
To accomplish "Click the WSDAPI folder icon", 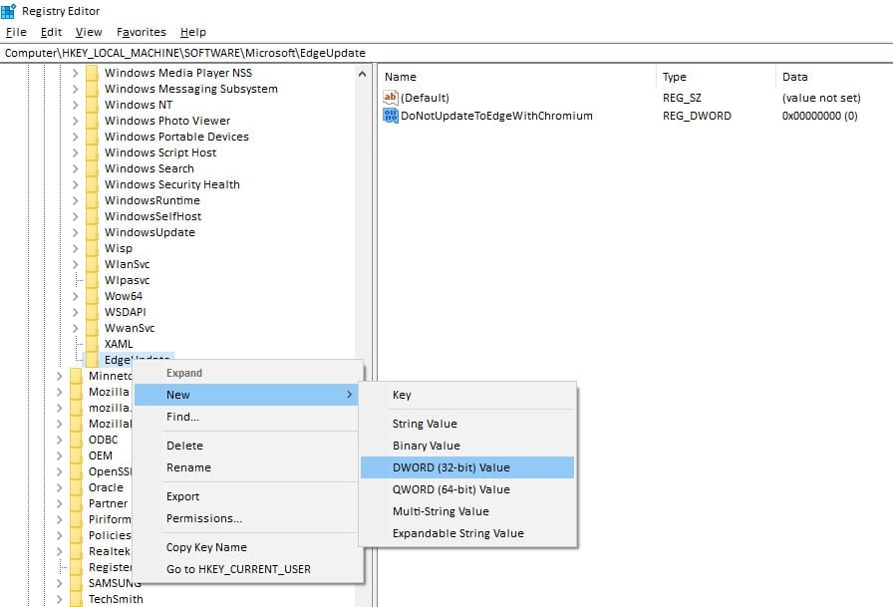I will [92, 312].
